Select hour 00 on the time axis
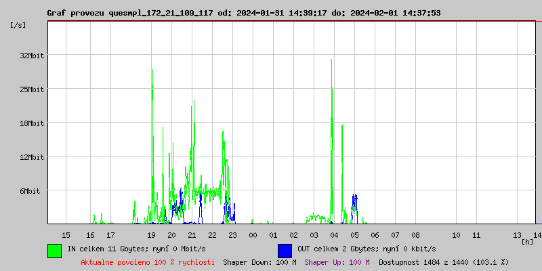 (253, 234)
